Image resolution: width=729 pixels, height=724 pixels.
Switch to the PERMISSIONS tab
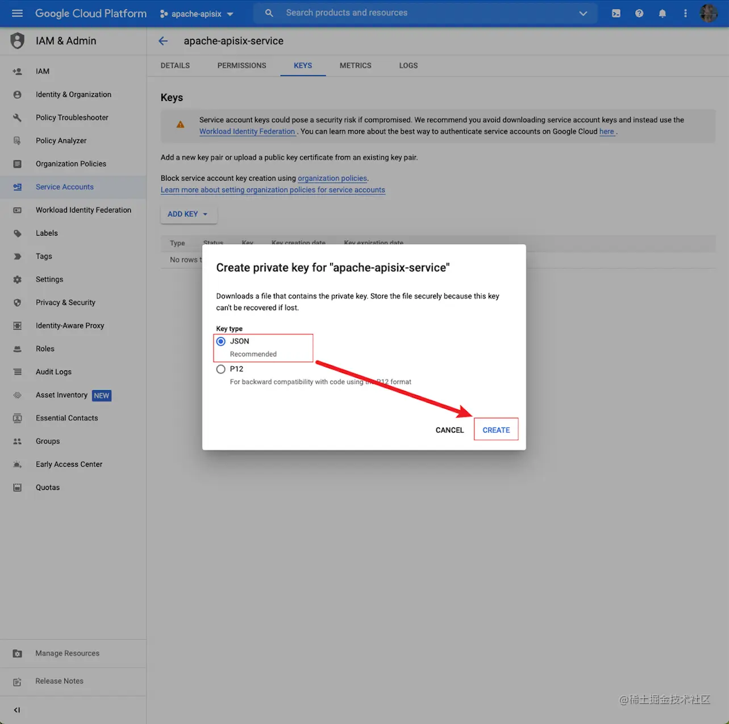pos(241,66)
